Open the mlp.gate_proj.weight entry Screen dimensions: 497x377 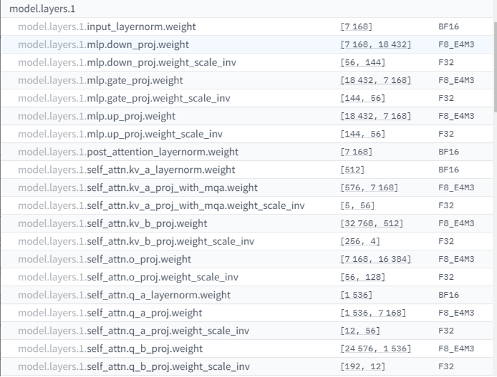247,80
